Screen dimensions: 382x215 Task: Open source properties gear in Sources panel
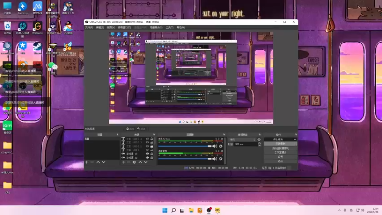click(134, 162)
